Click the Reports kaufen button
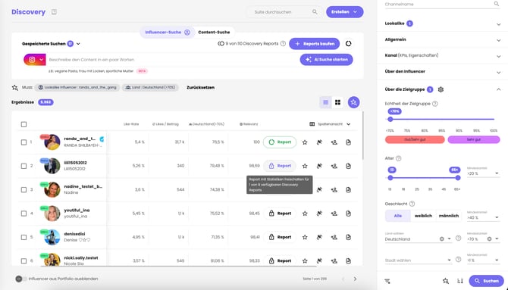This screenshot has height=290, width=508. (314, 44)
